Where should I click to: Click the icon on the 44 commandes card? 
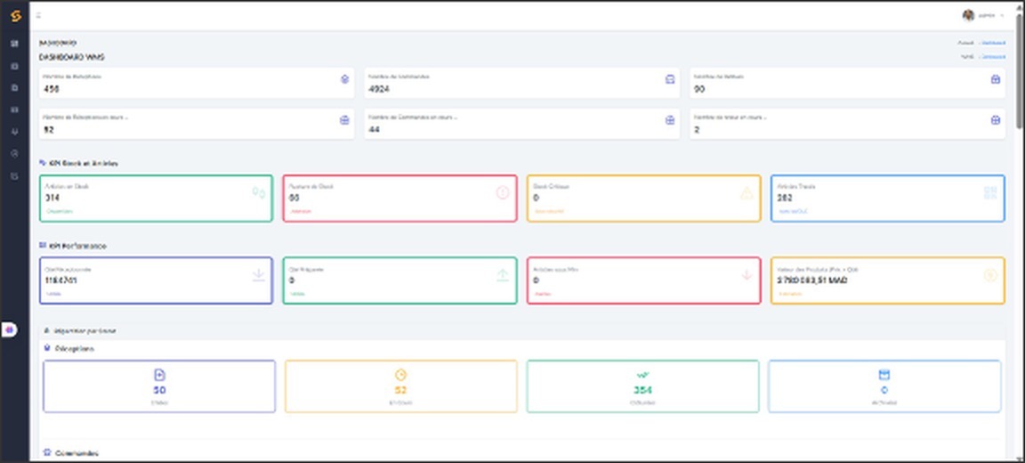[x=669, y=120]
